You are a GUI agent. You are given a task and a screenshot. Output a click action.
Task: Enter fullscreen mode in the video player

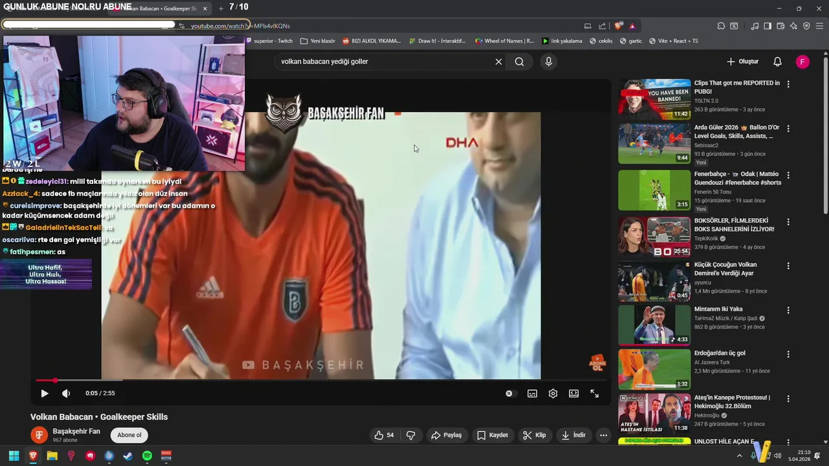595,394
